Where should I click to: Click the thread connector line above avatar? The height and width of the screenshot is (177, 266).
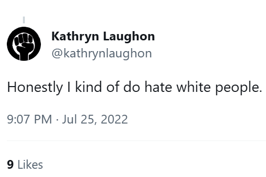pos(24,20)
